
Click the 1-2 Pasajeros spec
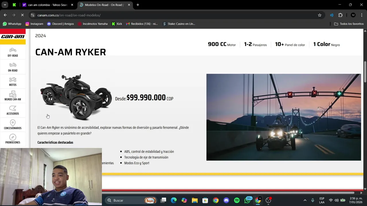[255, 44]
